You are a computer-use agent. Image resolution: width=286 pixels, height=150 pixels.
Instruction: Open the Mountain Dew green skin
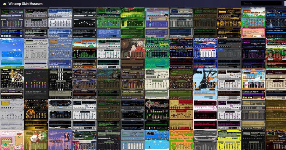[133, 23]
